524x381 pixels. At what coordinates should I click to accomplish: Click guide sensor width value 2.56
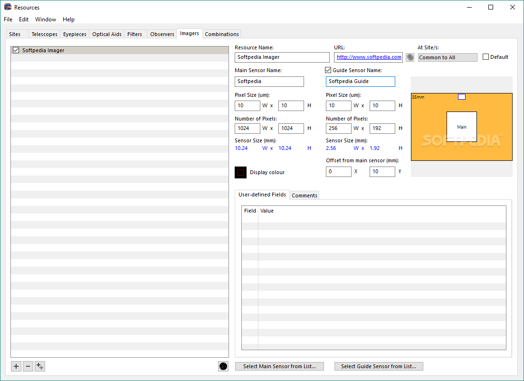click(331, 148)
